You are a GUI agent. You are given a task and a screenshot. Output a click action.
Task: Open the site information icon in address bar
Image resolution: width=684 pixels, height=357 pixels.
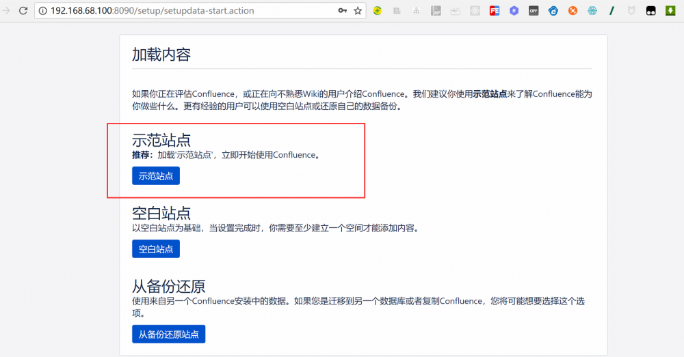click(42, 11)
